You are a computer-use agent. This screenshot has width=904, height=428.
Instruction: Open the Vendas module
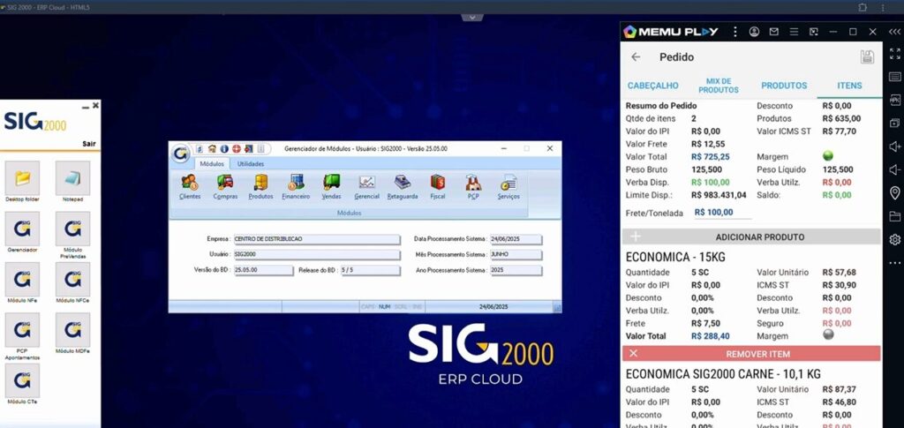(332, 186)
